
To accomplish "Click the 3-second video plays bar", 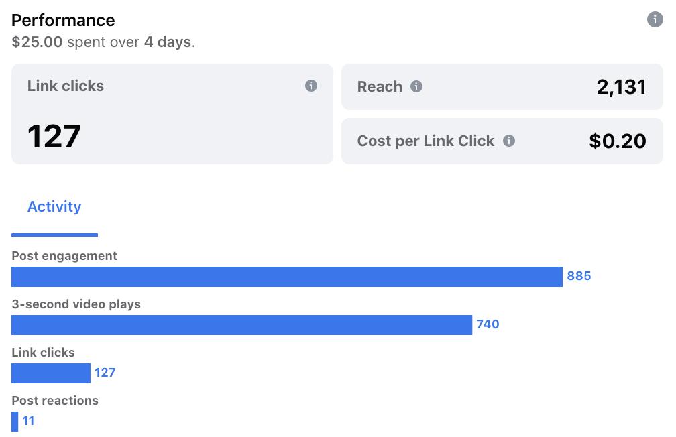I will click(241, 325).
